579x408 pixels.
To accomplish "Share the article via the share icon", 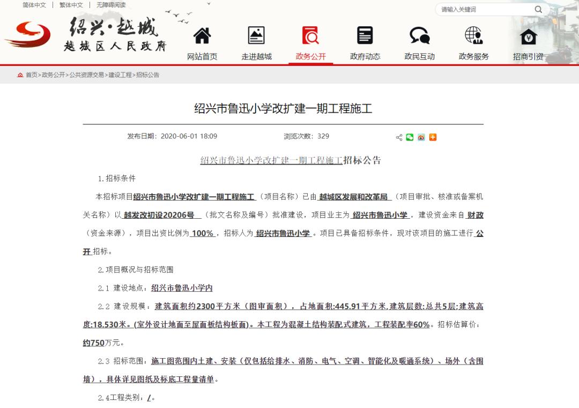I will pos(398,137).
